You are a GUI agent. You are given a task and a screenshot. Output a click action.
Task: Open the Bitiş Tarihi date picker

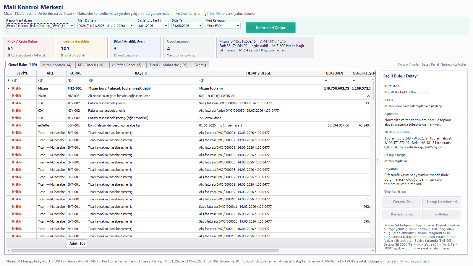pos(200,26)
